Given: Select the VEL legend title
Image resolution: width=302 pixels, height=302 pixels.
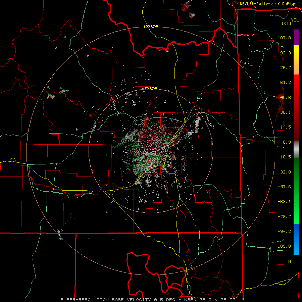Looking at the screenshot, I should (x=295, y=20).
